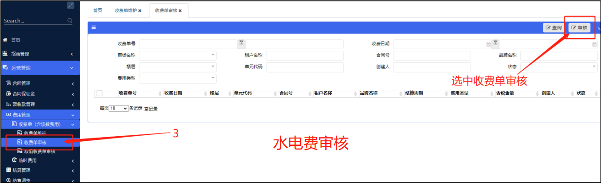The height and width of the screenshot is (183, 601).
Task: Close the 收费单维护 tab with its x
Action: pos(140,11)
